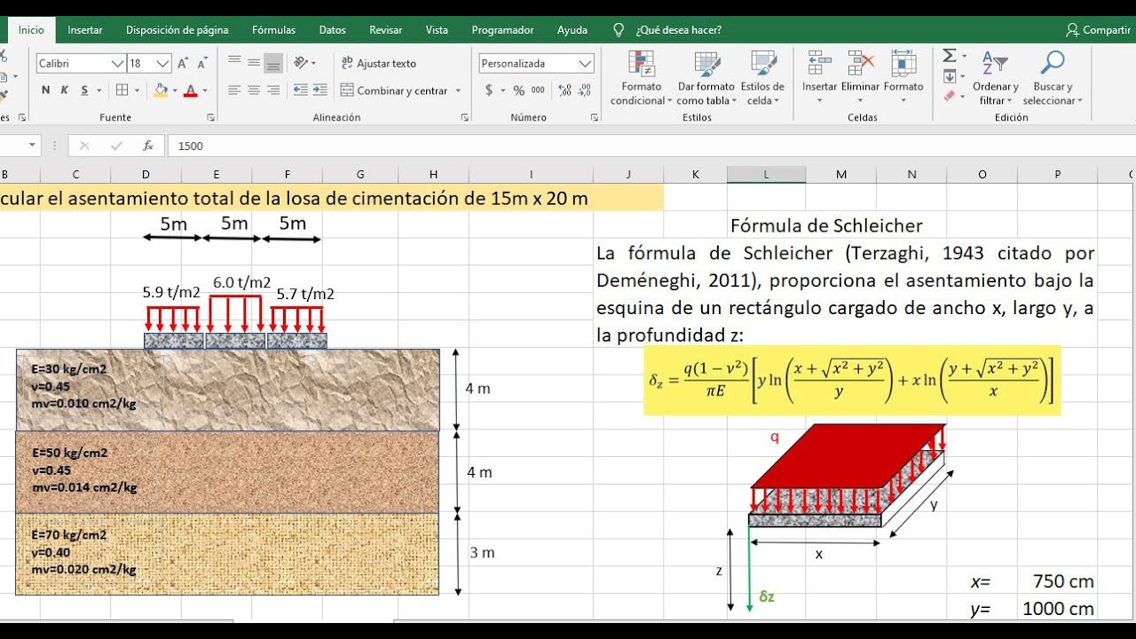Click the AutoSum sigma icon

[949, 56]
